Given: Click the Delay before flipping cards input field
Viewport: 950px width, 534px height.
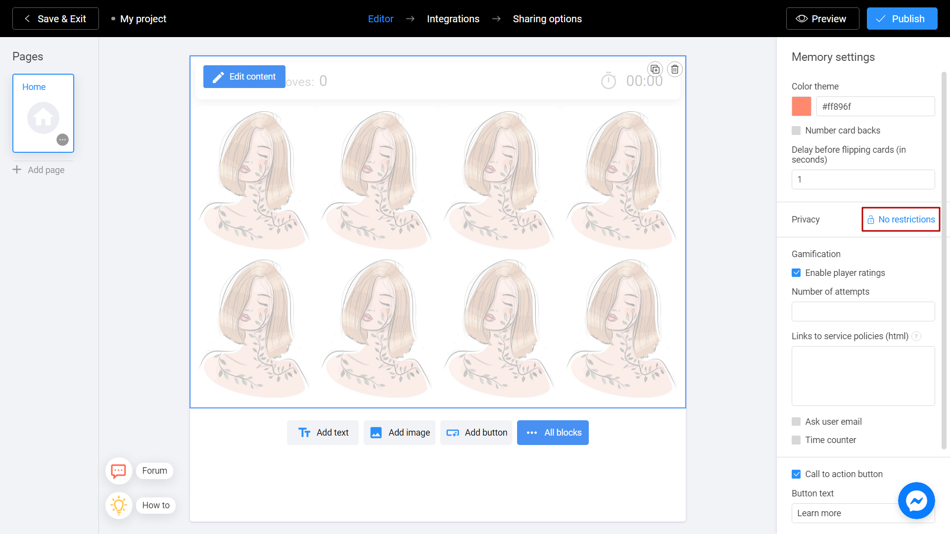Looking at the screenshot, I should (x=862, y=179).
